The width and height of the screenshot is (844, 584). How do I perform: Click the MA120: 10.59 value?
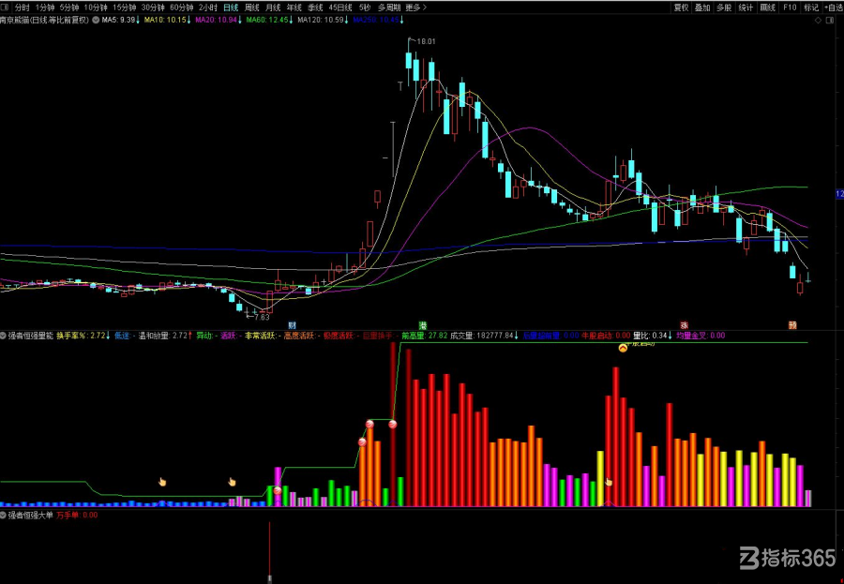tap(323, 20)
